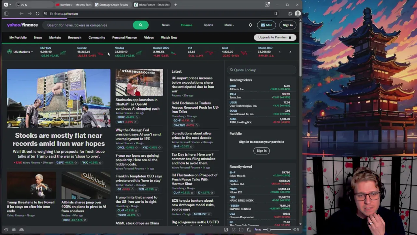Switch to the ev_tv browser tab
The width and height of the screenshot is (417, 235).
pyautogui.click(x=34, y=5)
